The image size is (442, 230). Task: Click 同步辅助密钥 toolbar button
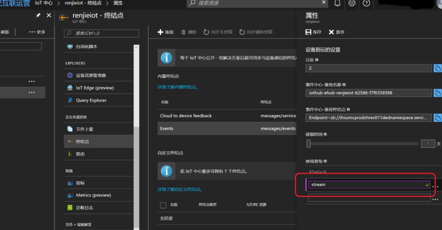256,32
